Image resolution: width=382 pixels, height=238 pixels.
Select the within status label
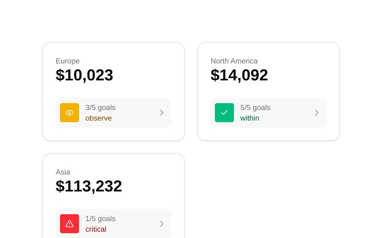point(250,118)
